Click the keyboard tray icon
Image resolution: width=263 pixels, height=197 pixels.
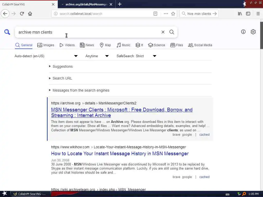pyautogui.click(x=228, y=194)
